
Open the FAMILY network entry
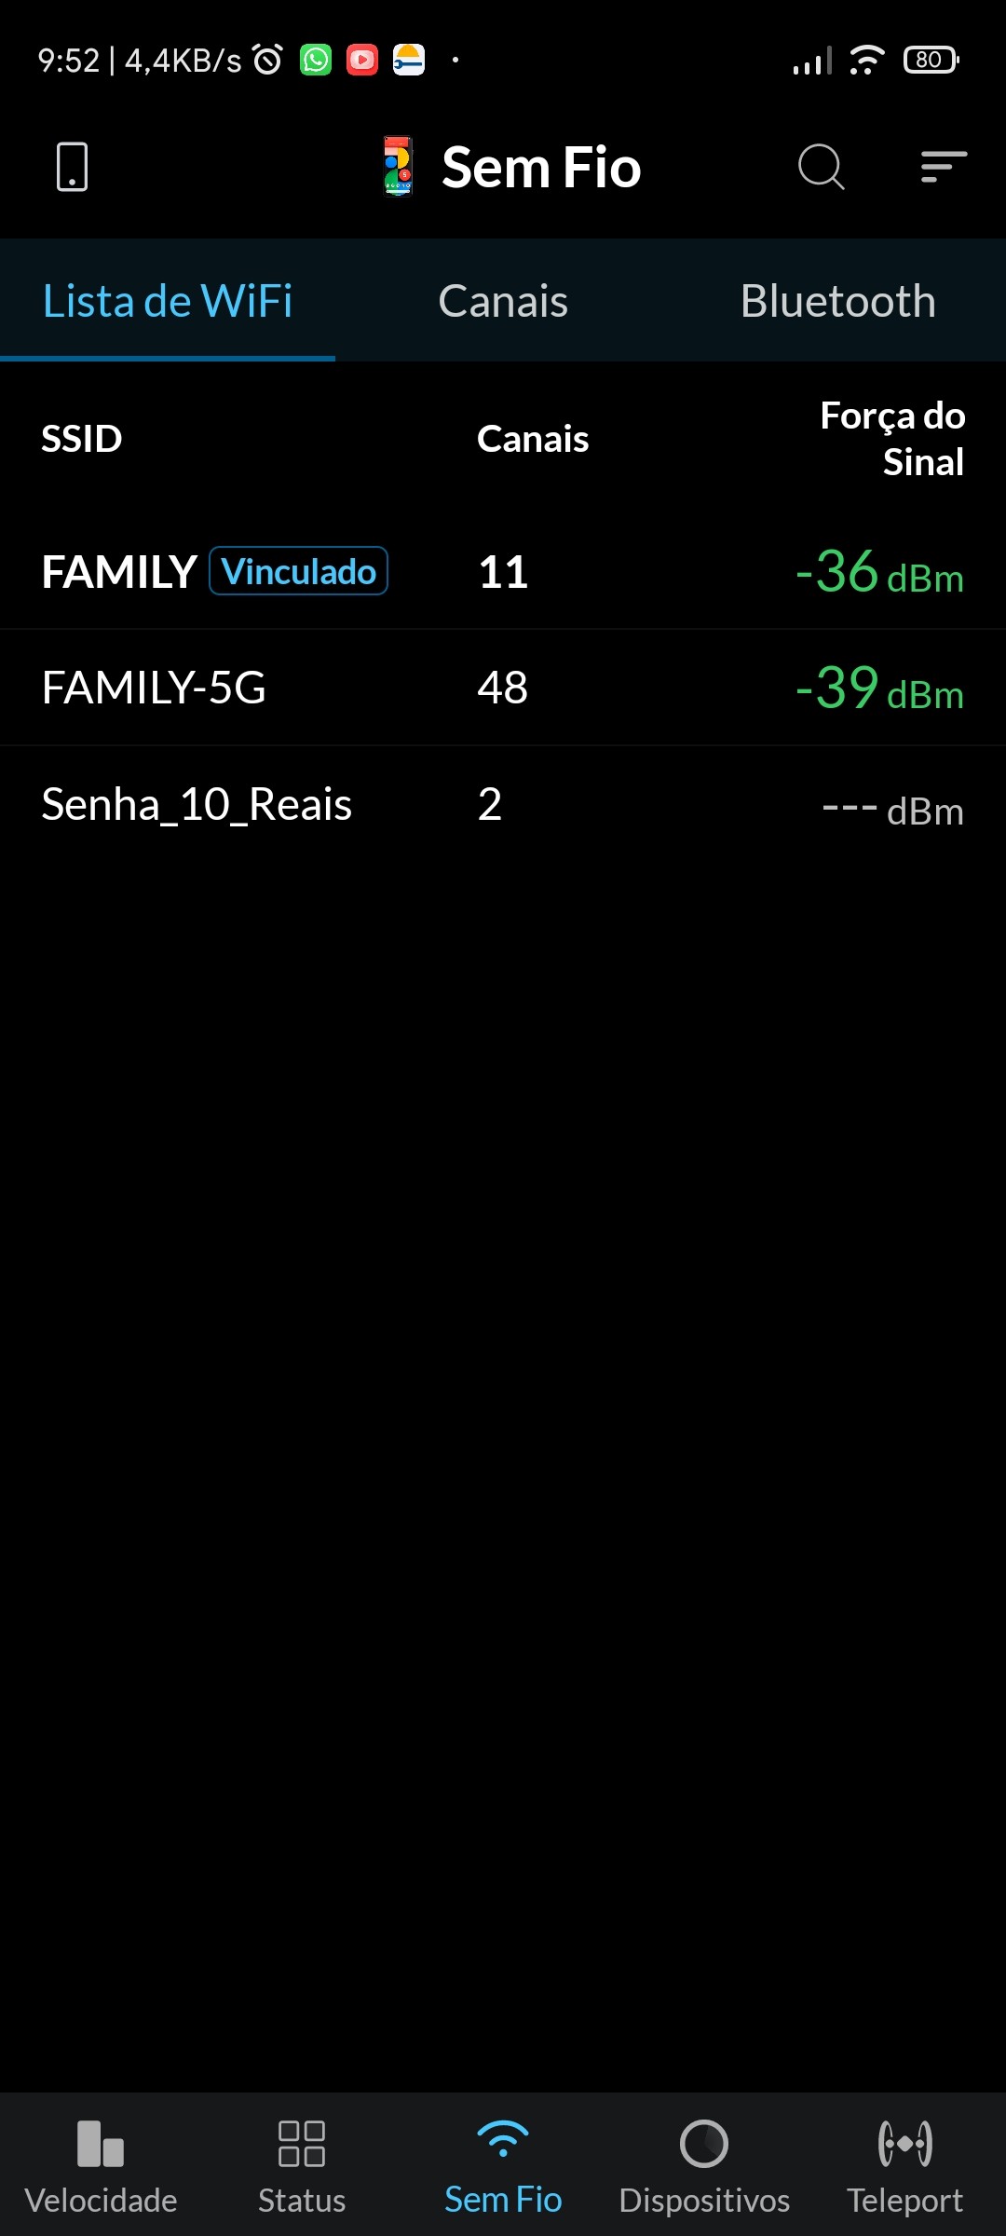(x=119, y=572)
